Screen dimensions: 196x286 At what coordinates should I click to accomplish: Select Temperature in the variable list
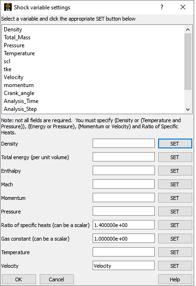[19, 53]
